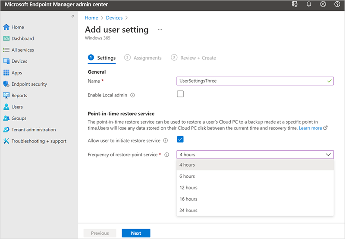This screenshot has width=345, height=239.
Task: Click the Troubleshooting + support wrench icon
Action: coord(6,141)
